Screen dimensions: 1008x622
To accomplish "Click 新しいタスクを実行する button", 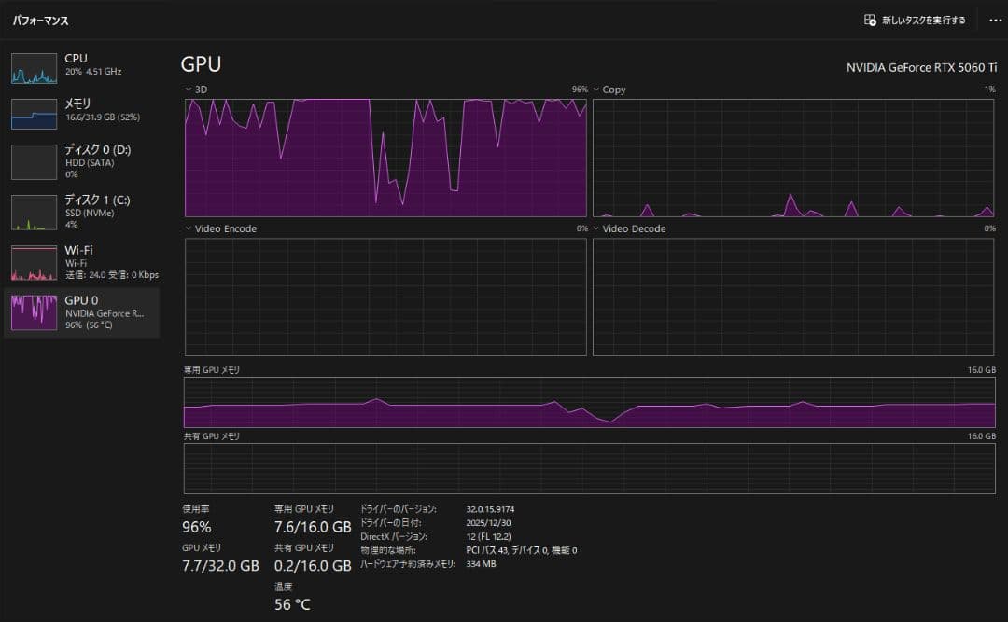I will click(x=916, y=20).
